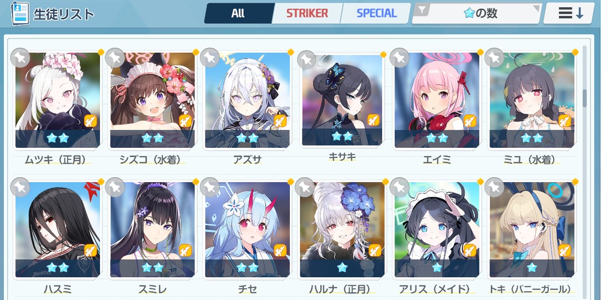Select the ハルナ（正月） name label
The width and height of the screenshot is (601, 300).
coord(340,289)
